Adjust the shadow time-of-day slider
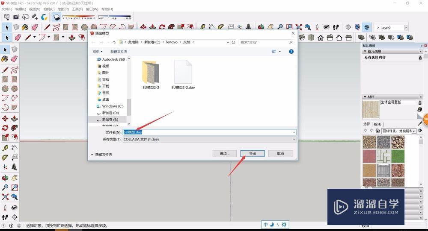428x231 pixels. pos(115,16)
